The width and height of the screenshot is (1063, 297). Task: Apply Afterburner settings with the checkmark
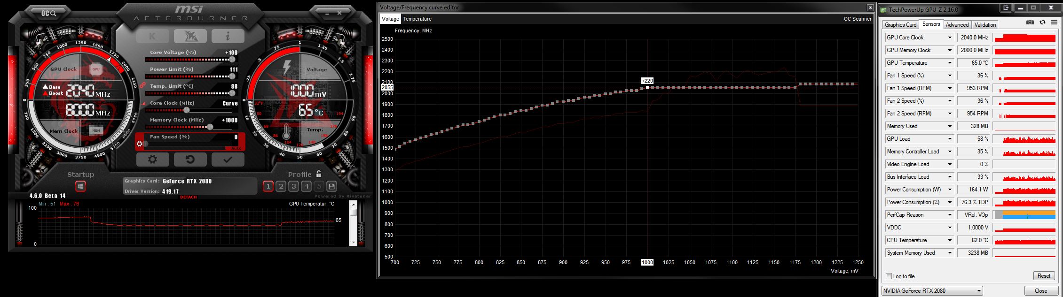(x=228, y=160)
